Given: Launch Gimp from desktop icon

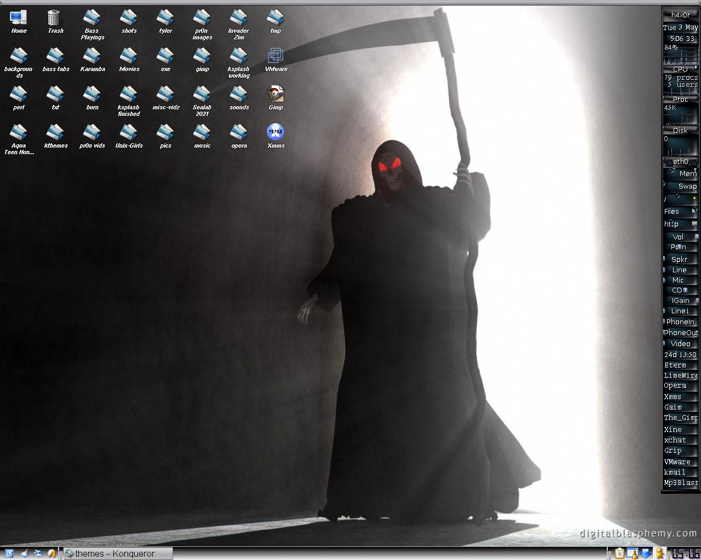Looking at the screenshot, I should pyautogui.click(x=275, y=98).
